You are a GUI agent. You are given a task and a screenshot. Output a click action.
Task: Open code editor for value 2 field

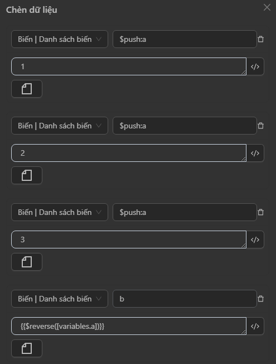pos(255,153)
